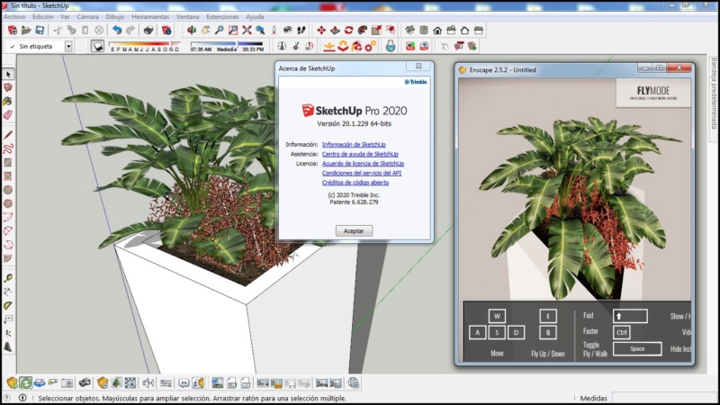Open the Archivo menu
The height and width of the screenshot is (405, 720).
tap(14, 16)
